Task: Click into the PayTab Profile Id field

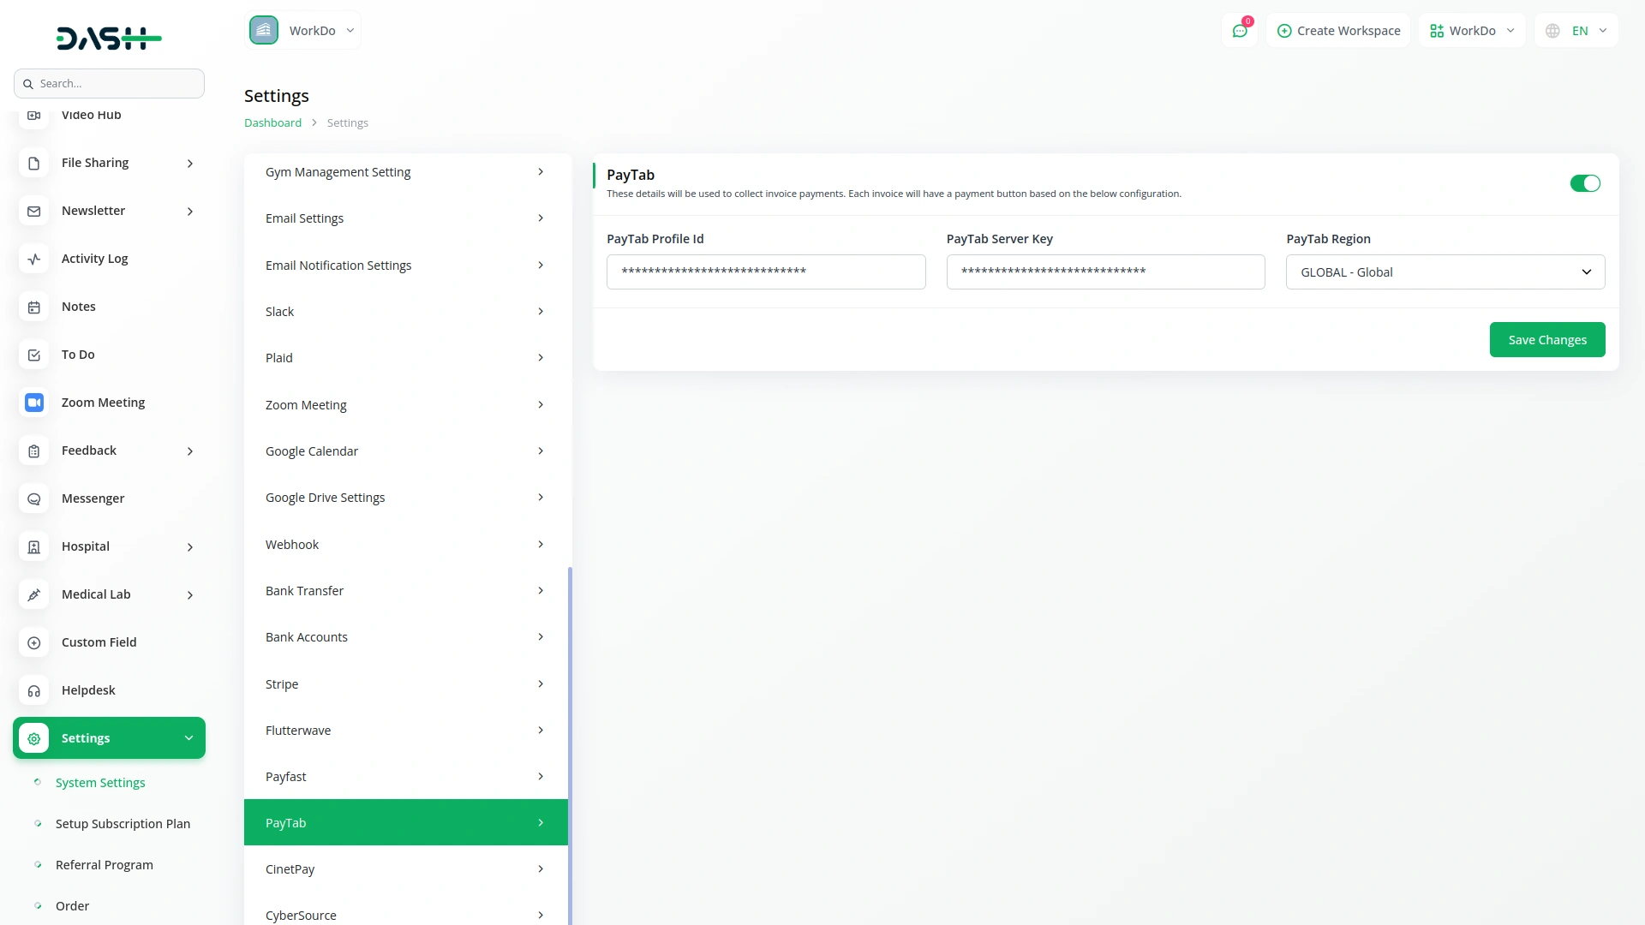Action: (x=765, y=272)
